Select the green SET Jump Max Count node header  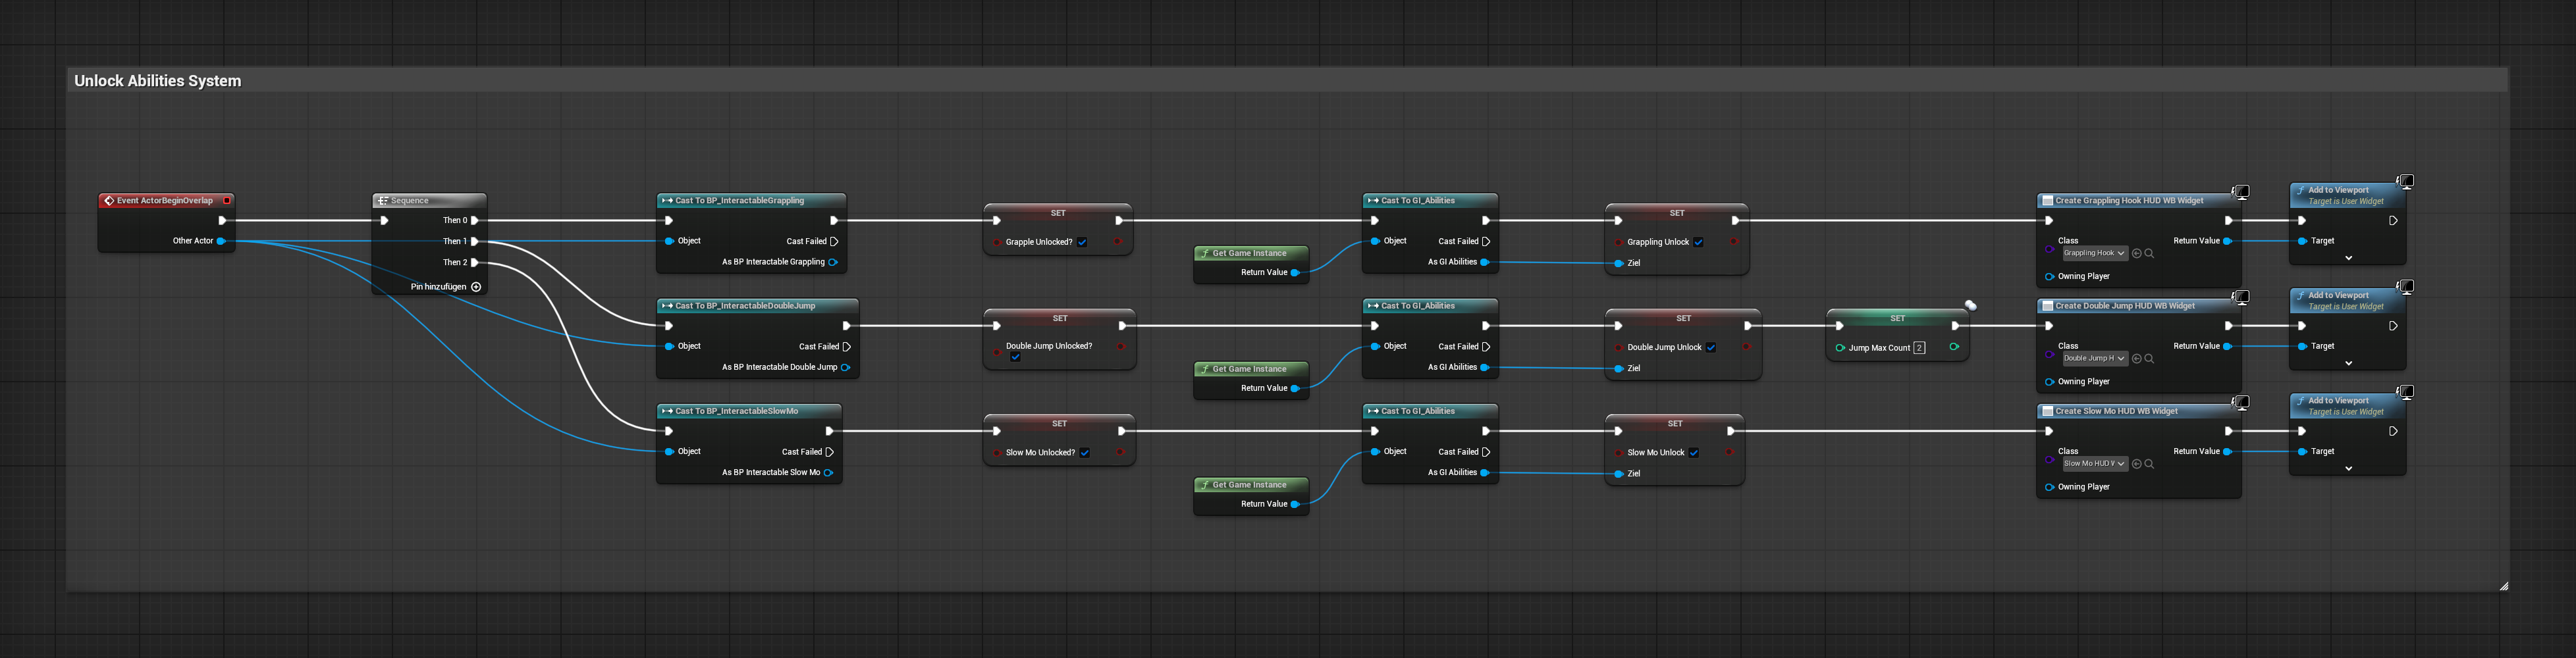point(1897,319)
